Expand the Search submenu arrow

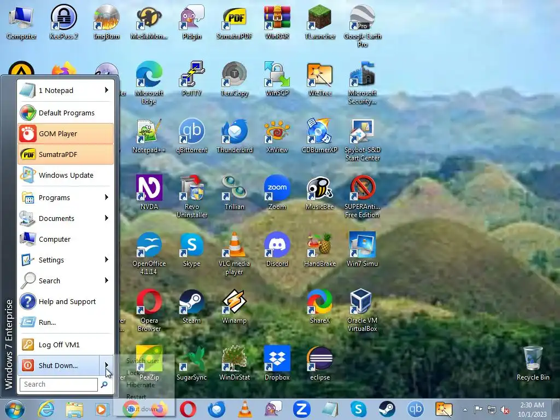point(107,281)
